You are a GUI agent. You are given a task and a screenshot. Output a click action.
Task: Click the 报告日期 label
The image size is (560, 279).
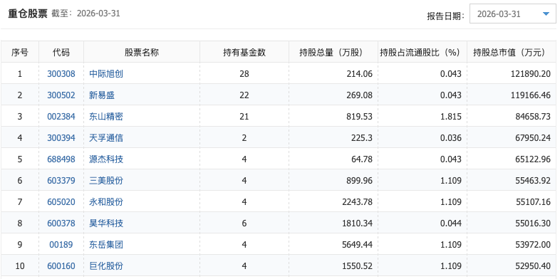pyautogui.click(x=445, y=16)
